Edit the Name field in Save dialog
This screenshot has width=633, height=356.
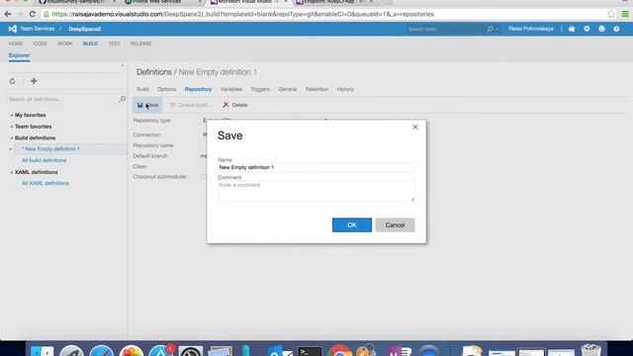(x=316, y=167)
